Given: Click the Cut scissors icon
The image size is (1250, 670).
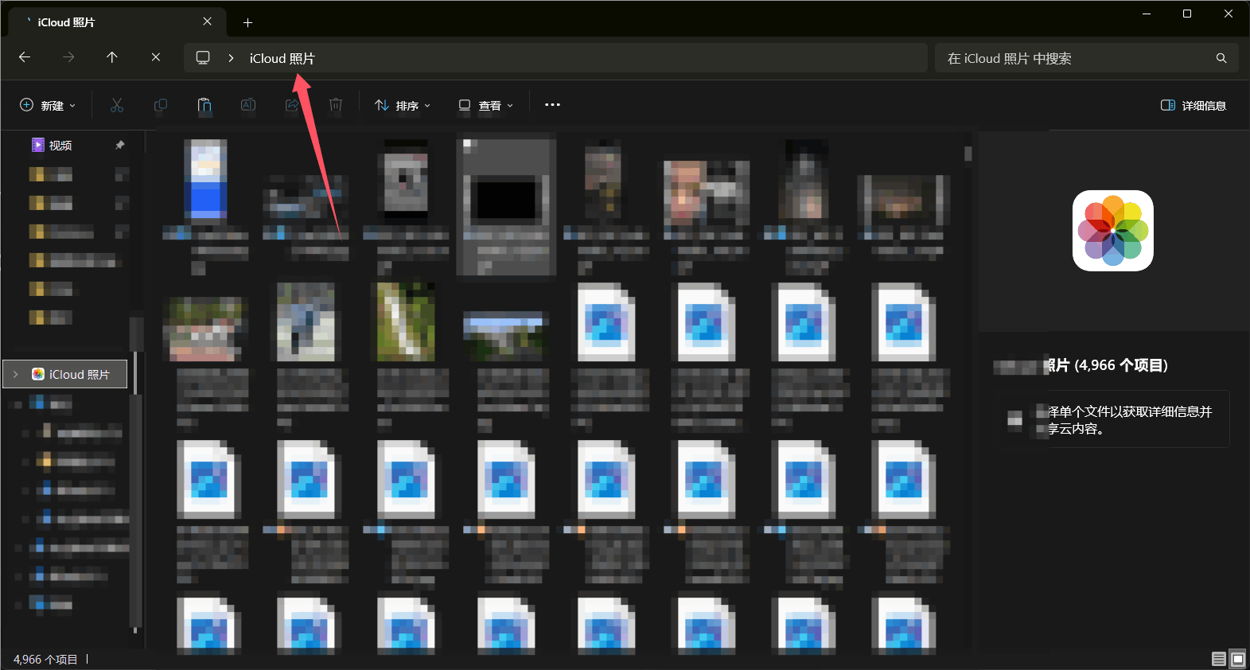Looking at the screenshot, I should [x=117, y=105].
